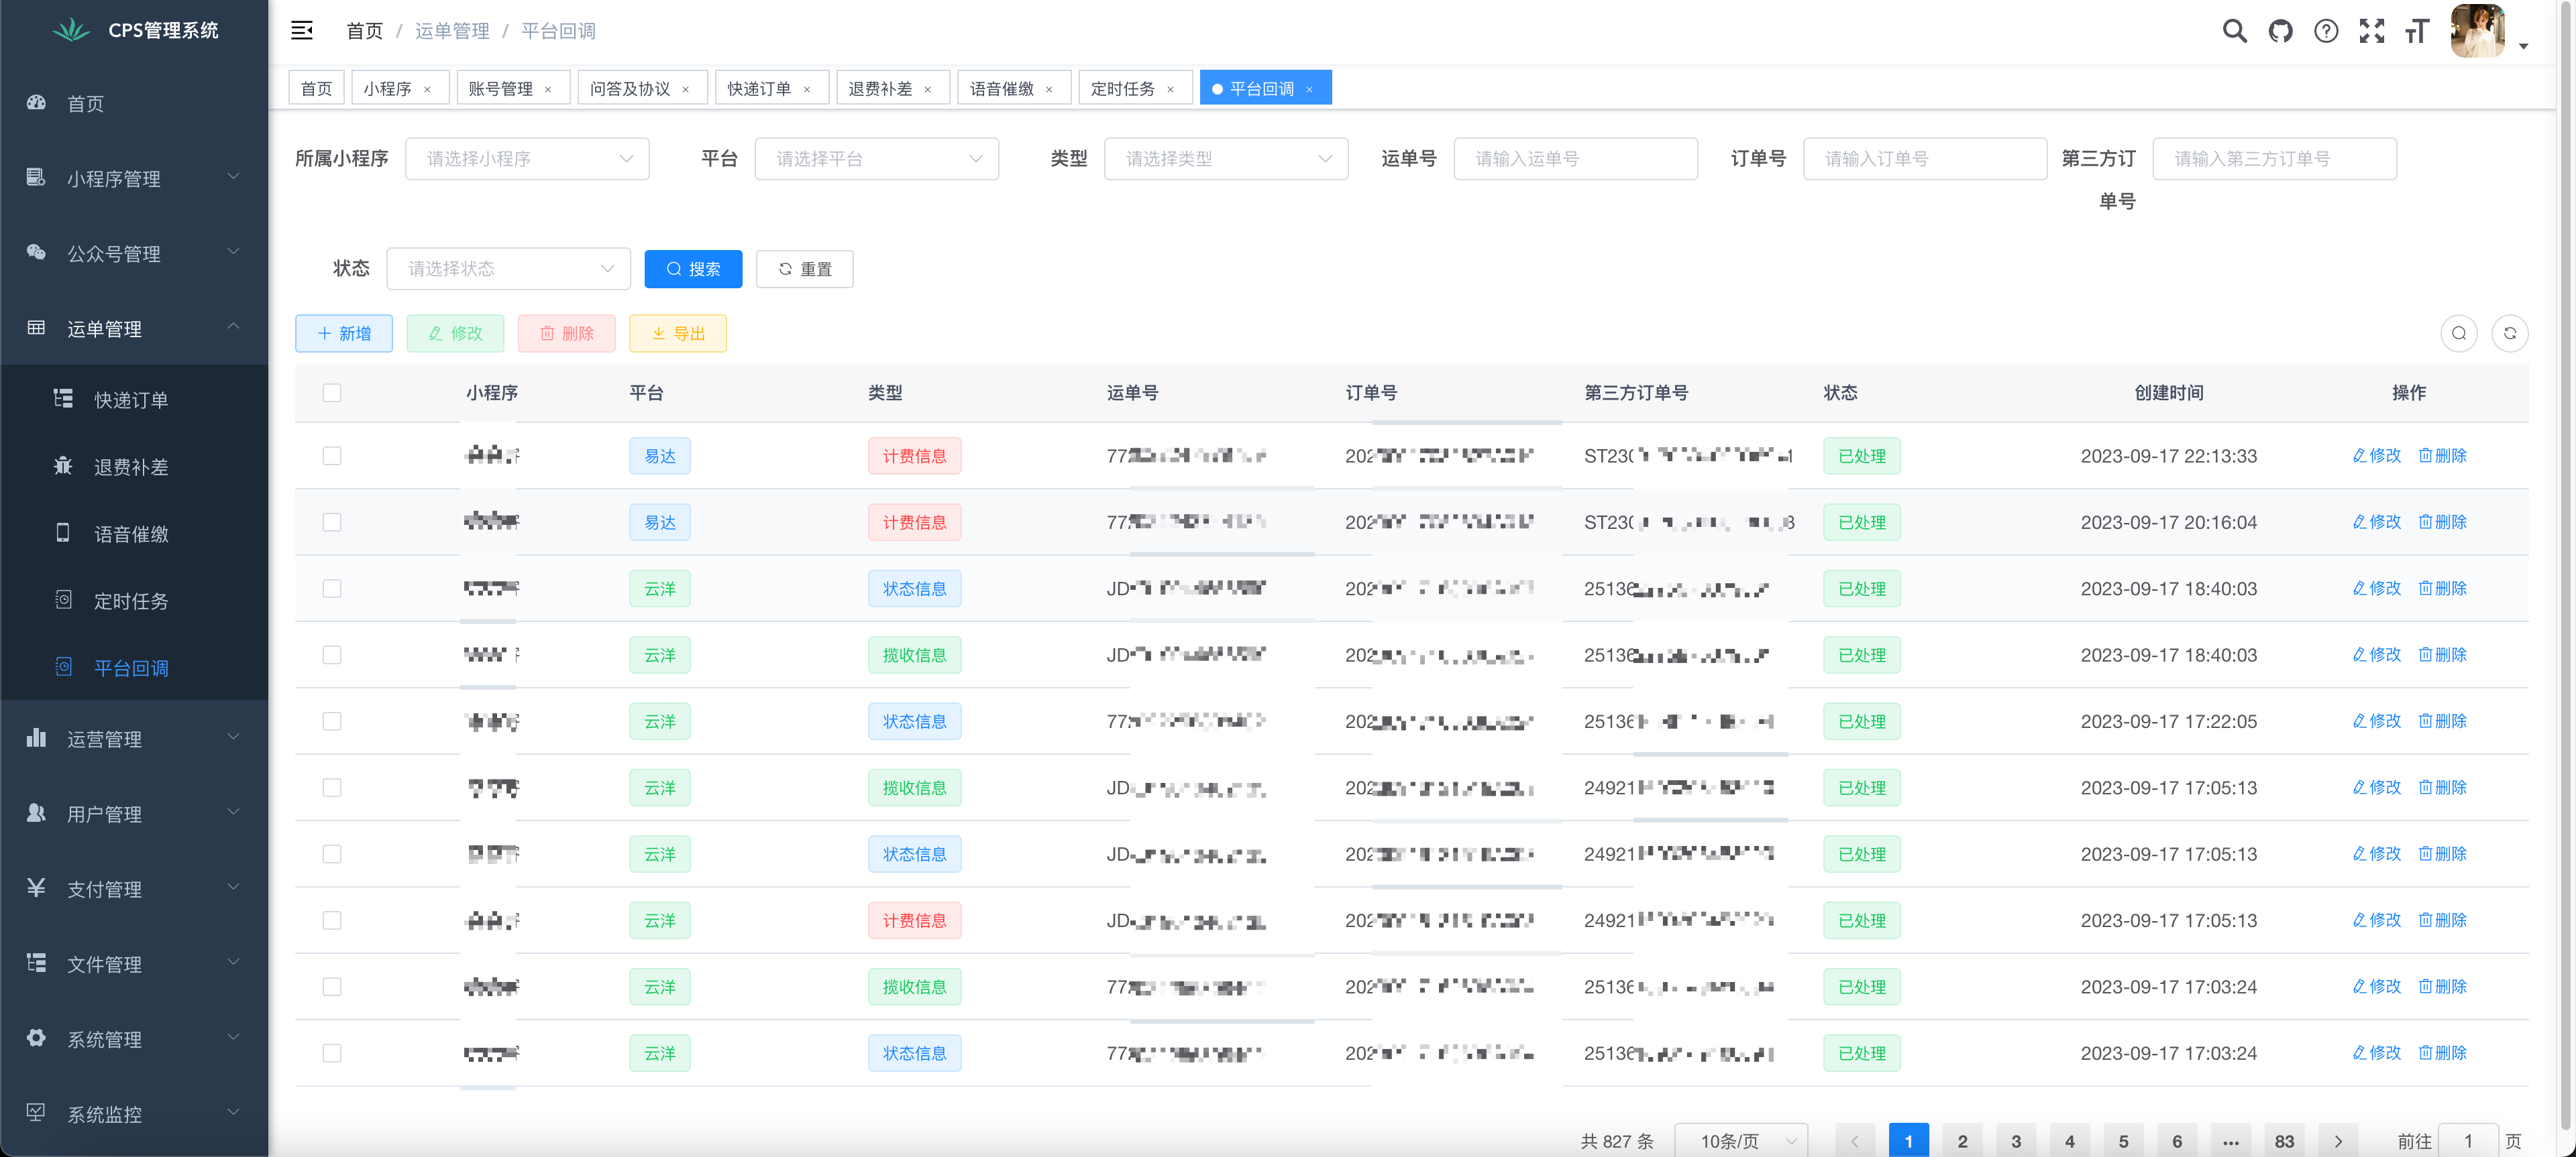Check the first 18:40:03 状态信息 row checkbox
Image resolution: width=2576 pixels, height=1157 pixels.
pyautogui.click(x=332, y=589)
